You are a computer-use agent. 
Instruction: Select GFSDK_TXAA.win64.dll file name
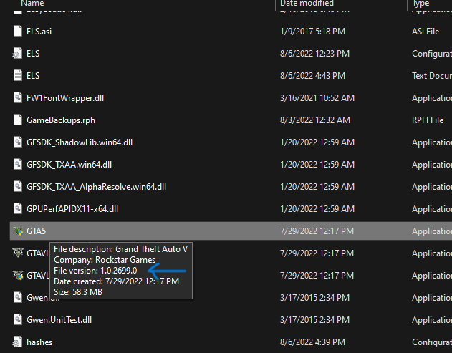[x=69, y=165]
